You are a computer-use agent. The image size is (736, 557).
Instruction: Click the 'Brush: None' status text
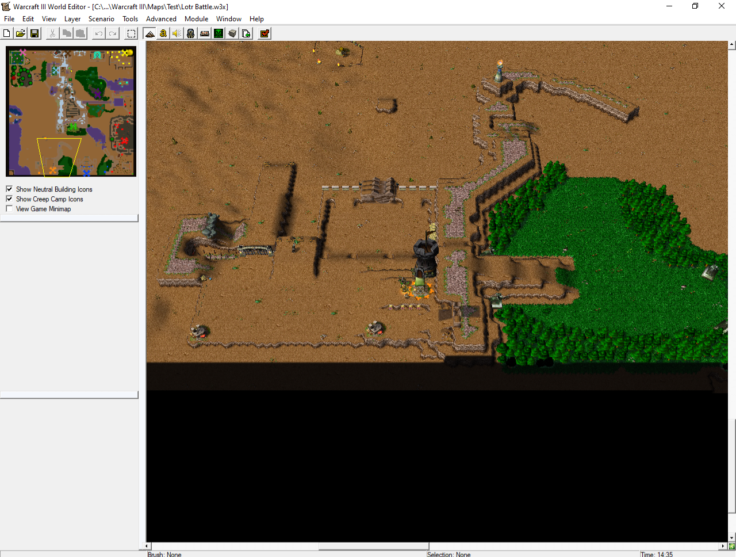point(164,554)
